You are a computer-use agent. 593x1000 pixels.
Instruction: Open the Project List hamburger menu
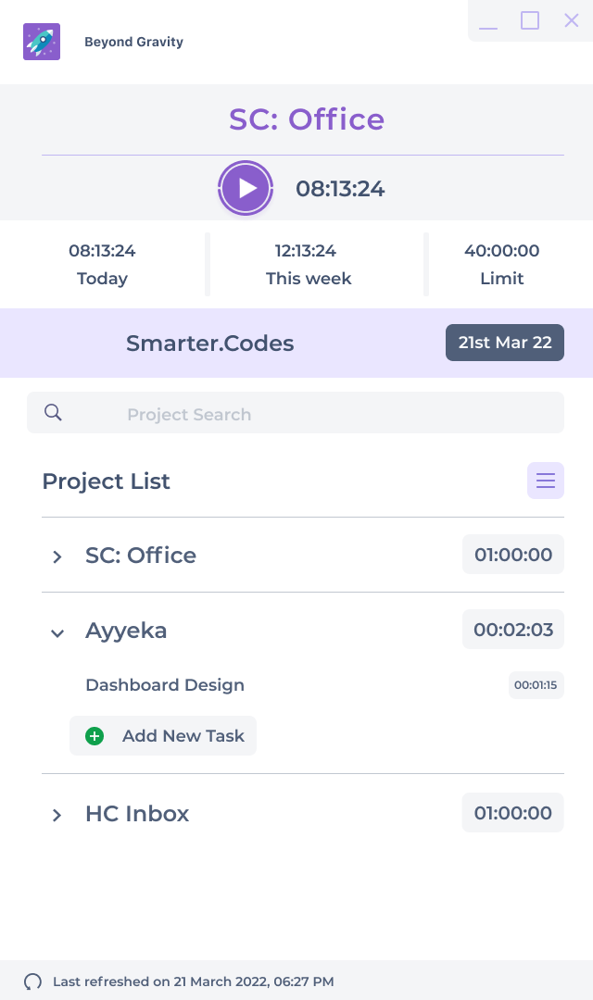(546, 481)
